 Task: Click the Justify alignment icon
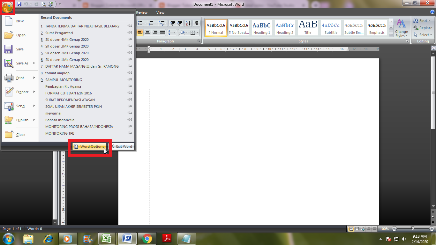click(x=162, y=33)
